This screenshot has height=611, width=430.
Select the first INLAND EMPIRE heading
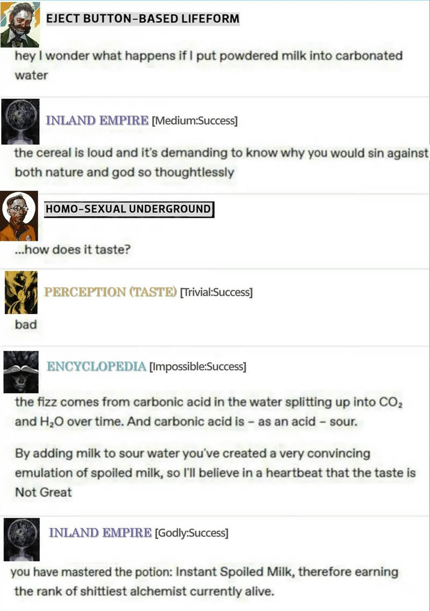97,120
